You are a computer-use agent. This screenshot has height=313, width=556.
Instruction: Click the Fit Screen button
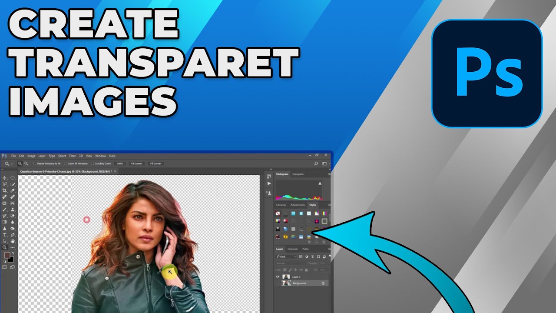click(136, 163)
